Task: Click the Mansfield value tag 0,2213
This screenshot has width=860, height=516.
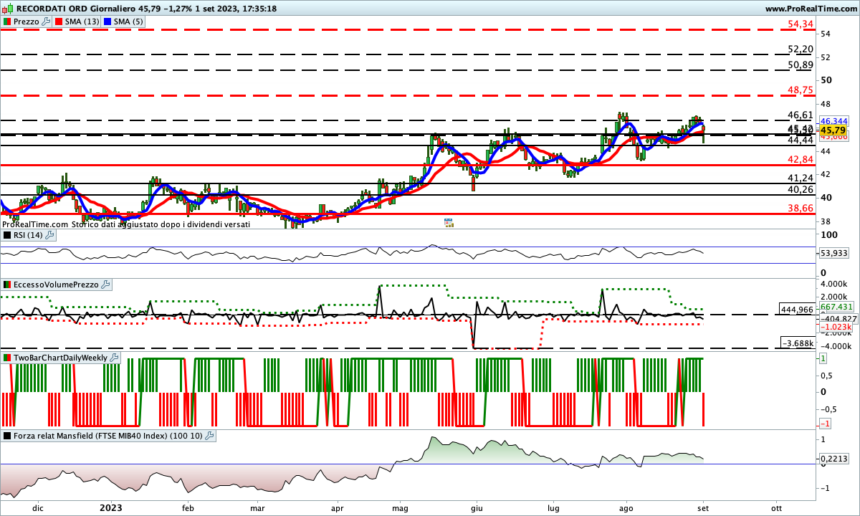Action: point(833,459)
